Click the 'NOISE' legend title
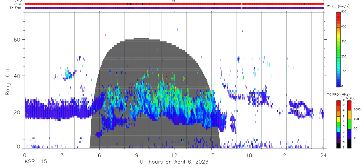Screen dimensions: 364x168 (x=351, y=98)
